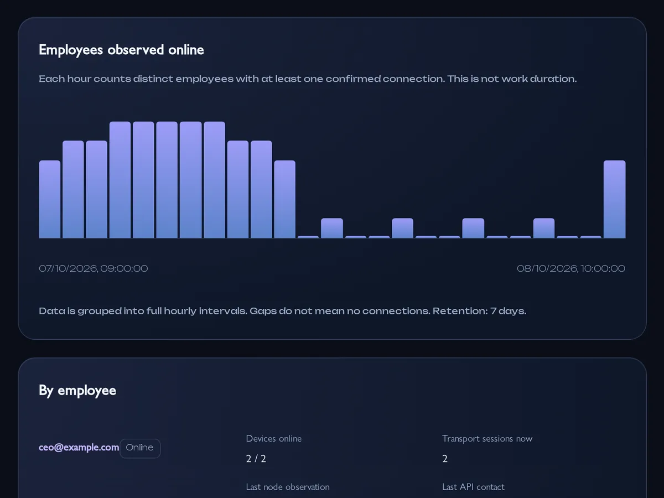Click the "Last API contact" label

[473, 487]
